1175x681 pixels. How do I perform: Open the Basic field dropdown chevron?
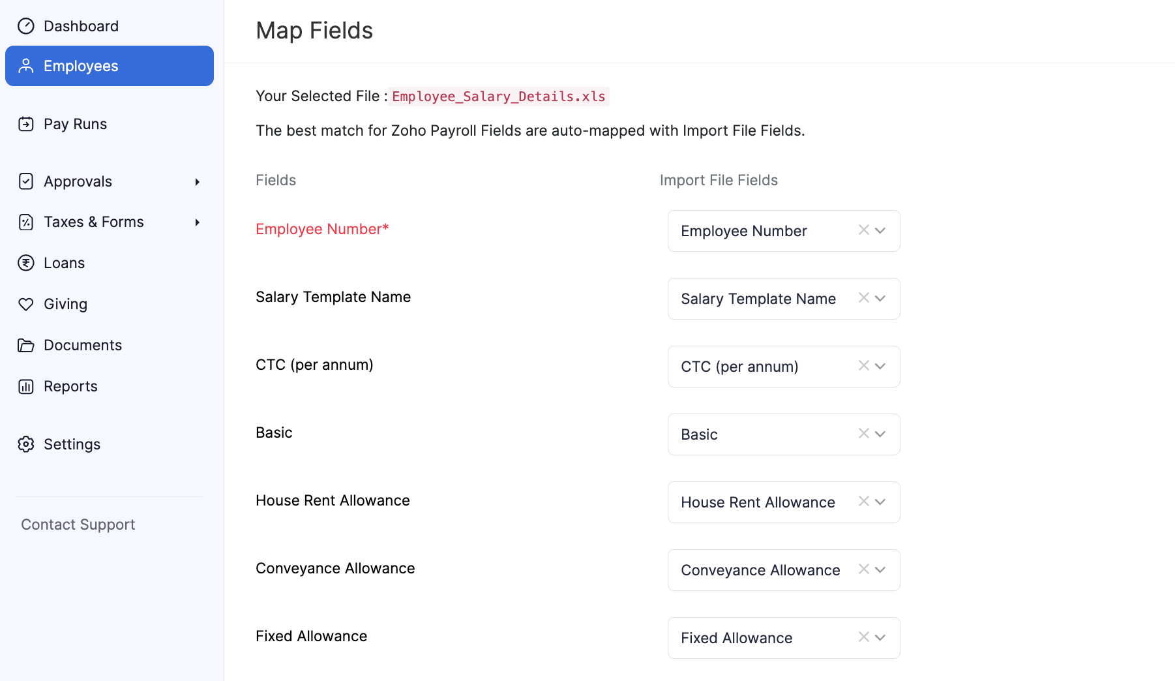coord(880,434)
